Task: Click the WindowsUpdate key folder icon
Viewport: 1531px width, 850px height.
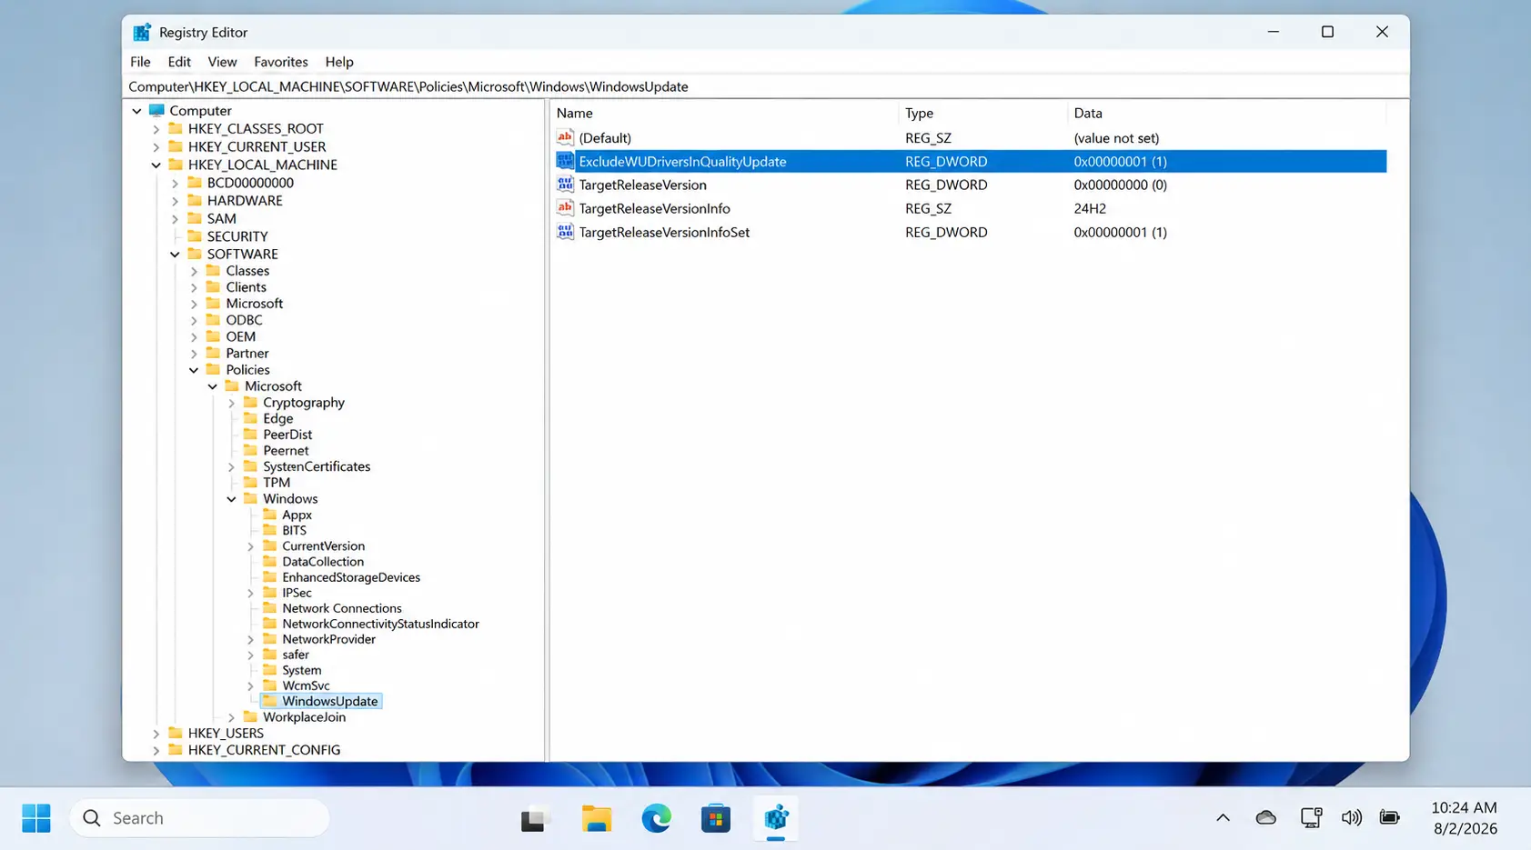Action: tap(270, 701)
